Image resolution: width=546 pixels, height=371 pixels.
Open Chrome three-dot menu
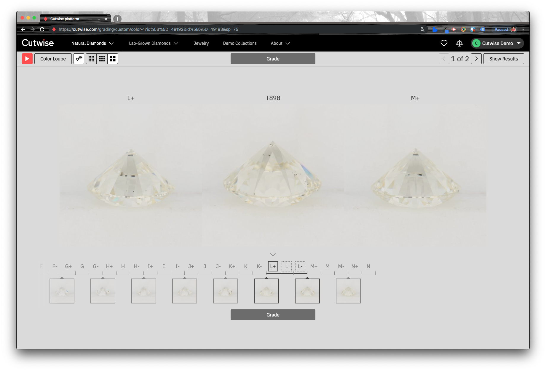[523, 29]
